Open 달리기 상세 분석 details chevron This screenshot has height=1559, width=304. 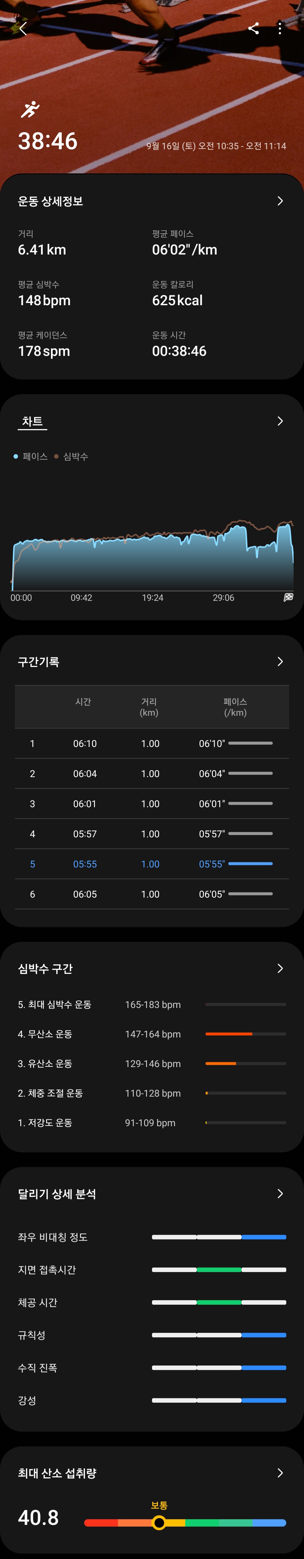point(280,1194)
